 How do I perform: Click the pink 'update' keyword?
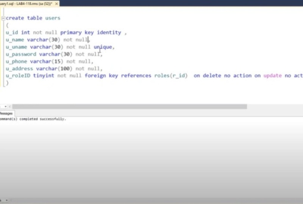pyautogui.click(x=273, y=76)
